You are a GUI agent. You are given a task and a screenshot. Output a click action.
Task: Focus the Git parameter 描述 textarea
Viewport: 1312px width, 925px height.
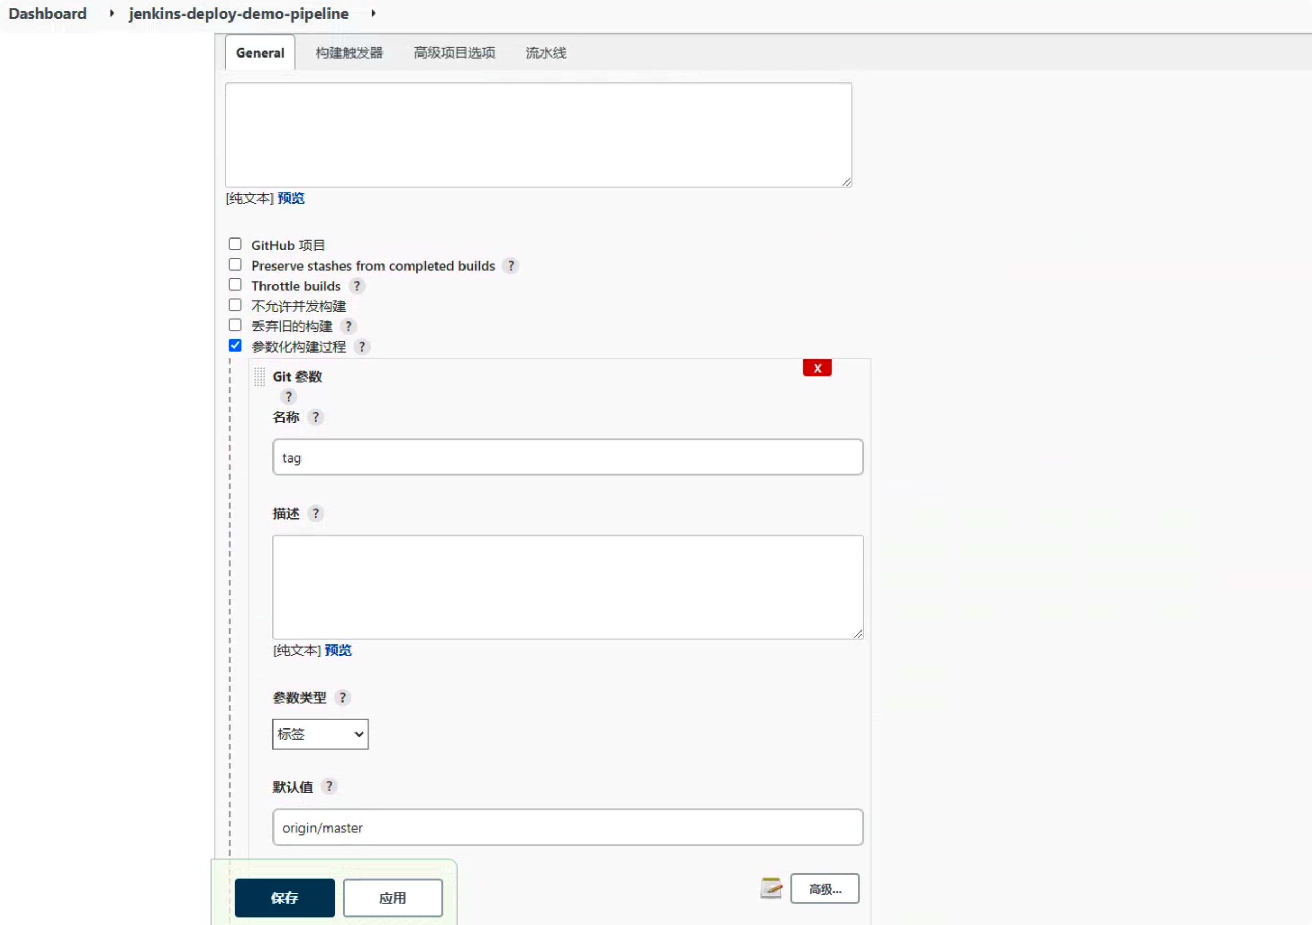tap(567, 587)
